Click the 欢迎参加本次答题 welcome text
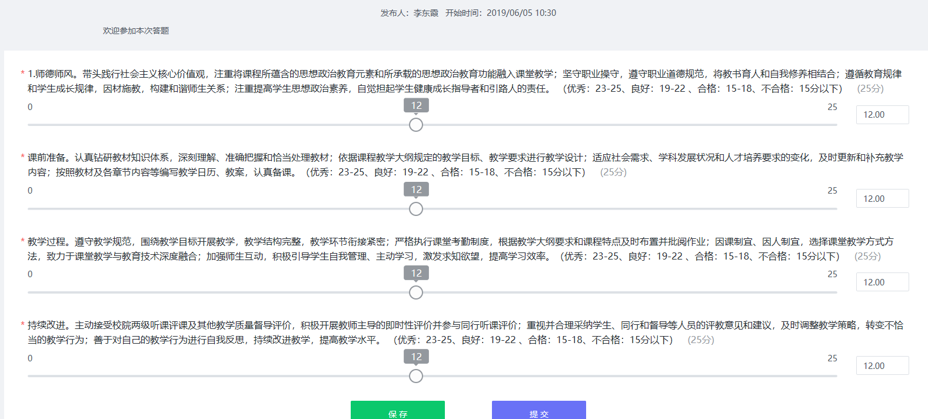Viewport: 928px width, 419px height. click(136, 31)
